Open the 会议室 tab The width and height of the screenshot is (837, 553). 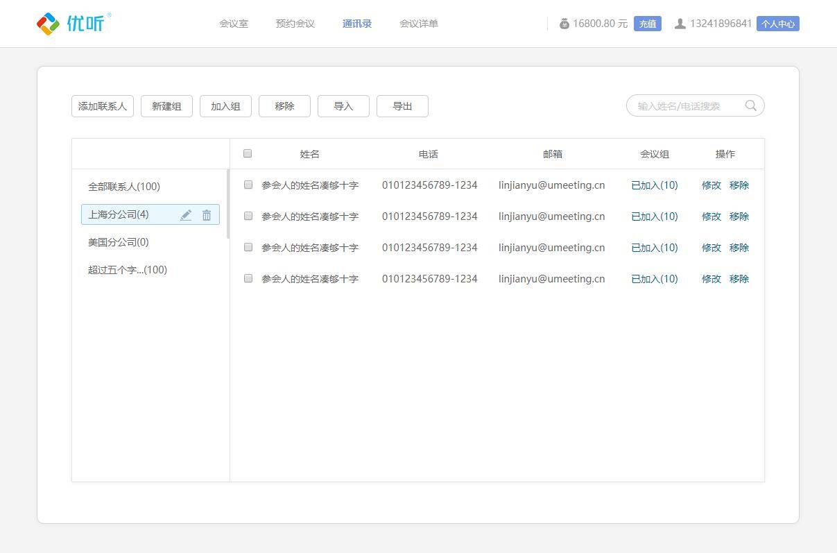[234, 24]
